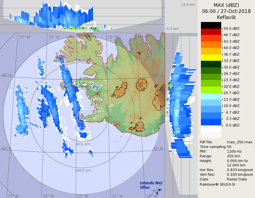Click the Icelandic Met Office logo
Image resolution: width=255 pixels, height=198 pixels.
point(151,186)
